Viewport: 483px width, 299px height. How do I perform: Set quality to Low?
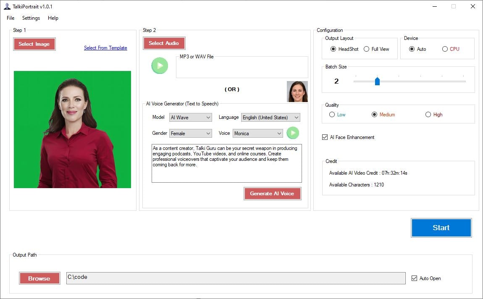[337, 115]
